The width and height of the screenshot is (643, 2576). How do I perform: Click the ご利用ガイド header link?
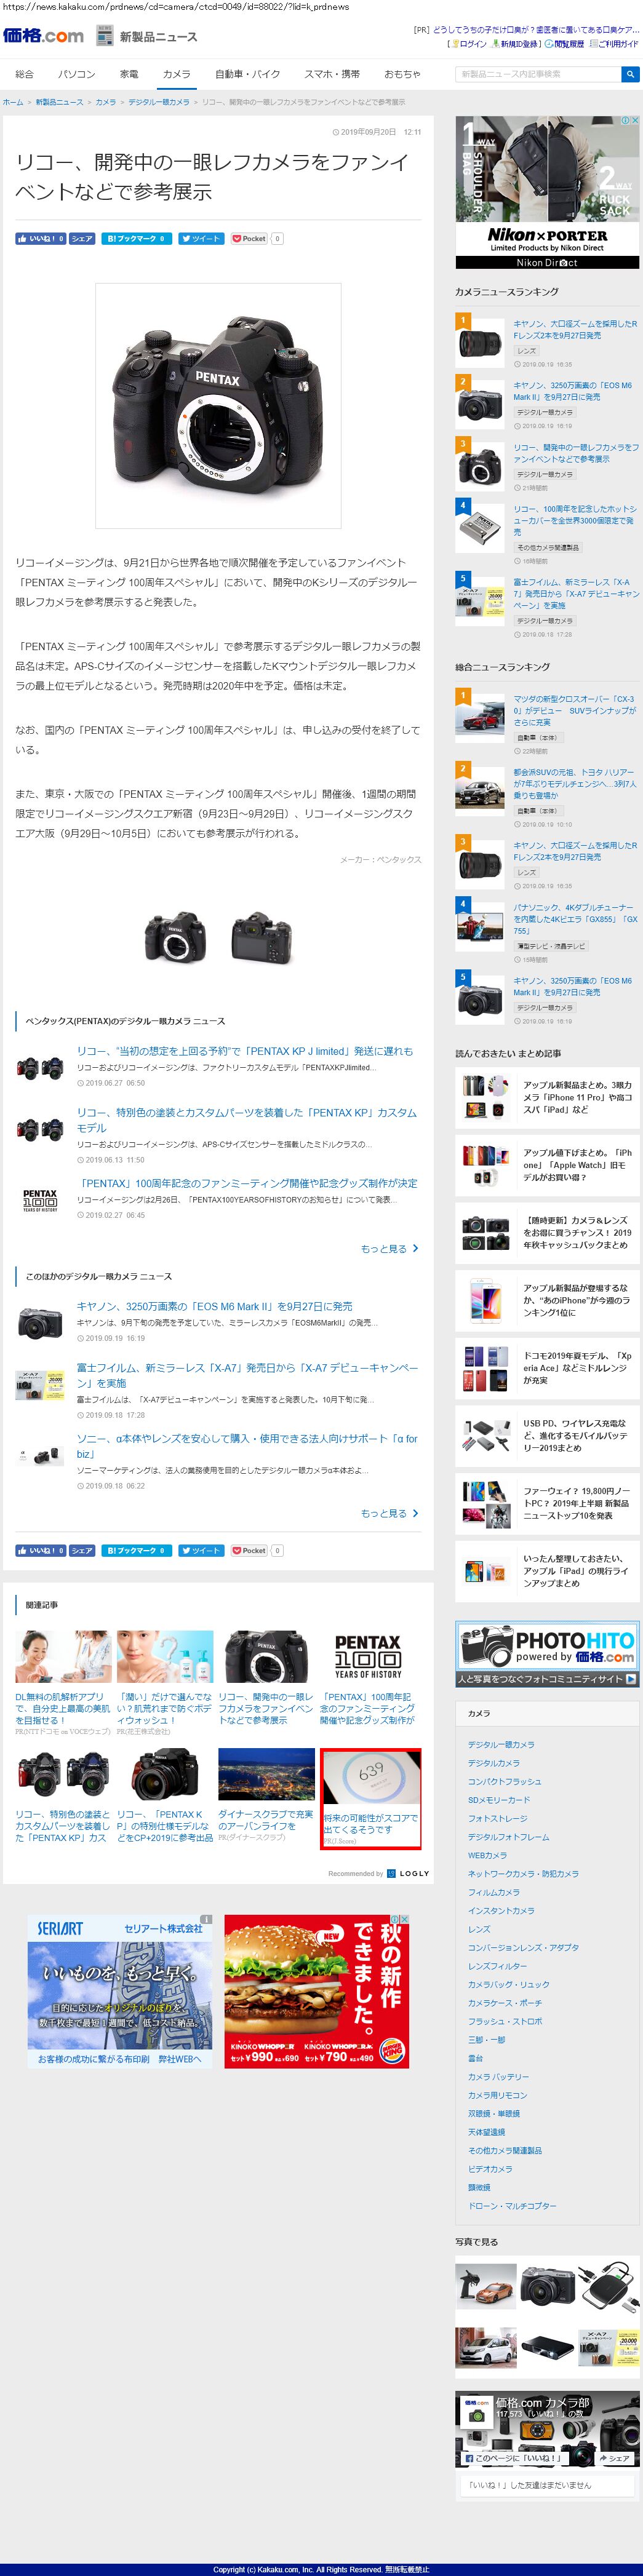pyautogui.click(x=614, y=44)
